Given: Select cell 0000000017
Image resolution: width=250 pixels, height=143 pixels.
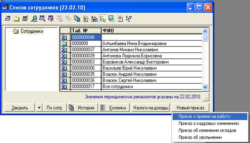Looking at the screenshot, I should click(86, 86).
